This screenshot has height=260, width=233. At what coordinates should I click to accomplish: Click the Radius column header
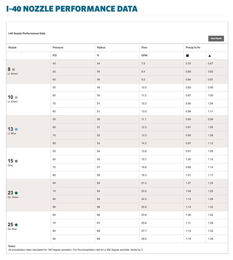click(x=101, y=47)
